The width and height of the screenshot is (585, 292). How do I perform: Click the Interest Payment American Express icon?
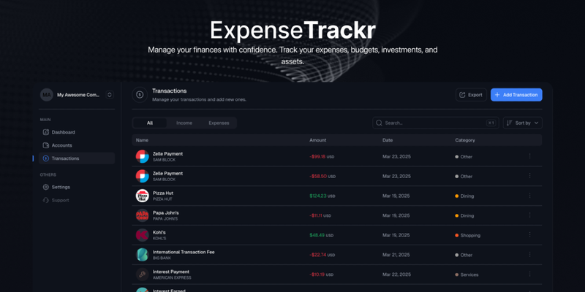point(142,274)
